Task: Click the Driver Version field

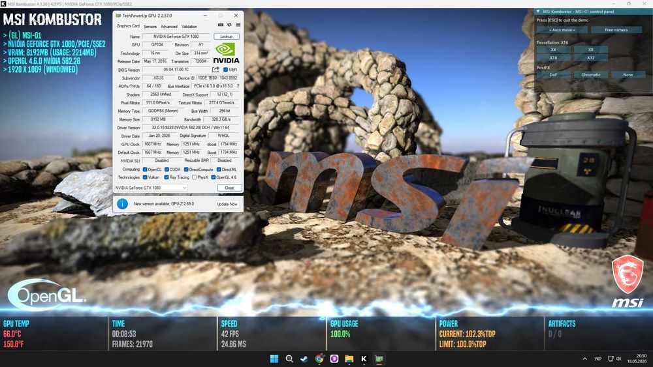Action: [191, 128]
